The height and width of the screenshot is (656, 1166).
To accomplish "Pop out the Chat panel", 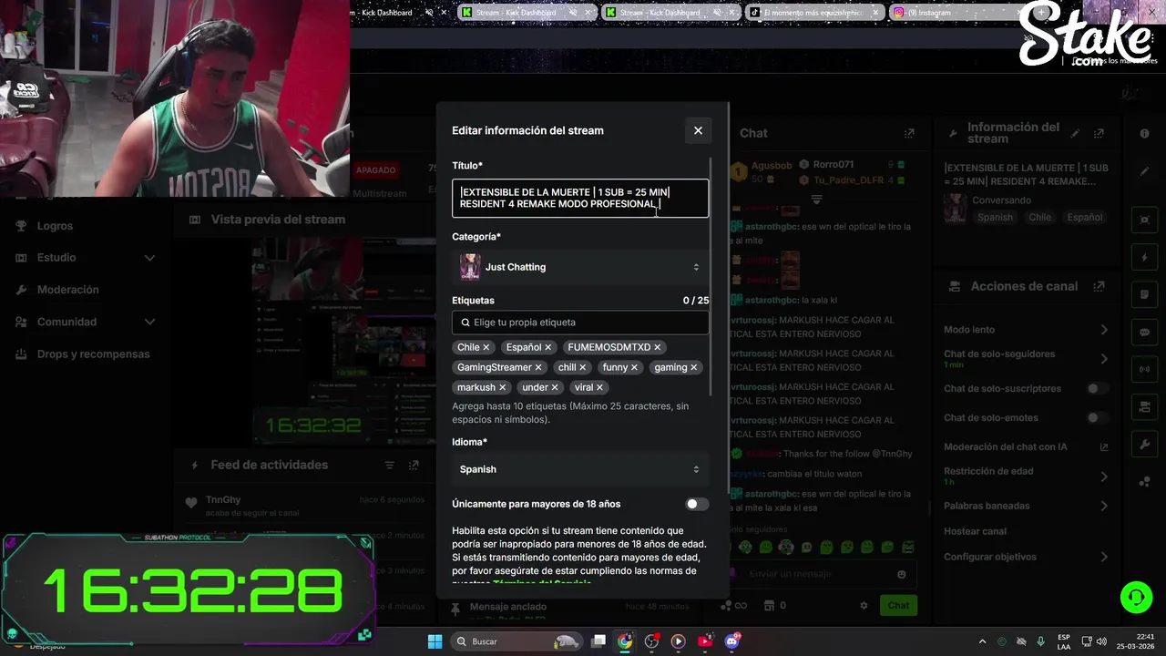I will pyautogui.click(x=909, y=133).
